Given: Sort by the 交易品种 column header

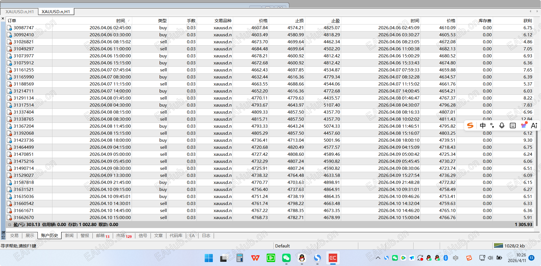Looking at the screenshot, I should (215, 21).
